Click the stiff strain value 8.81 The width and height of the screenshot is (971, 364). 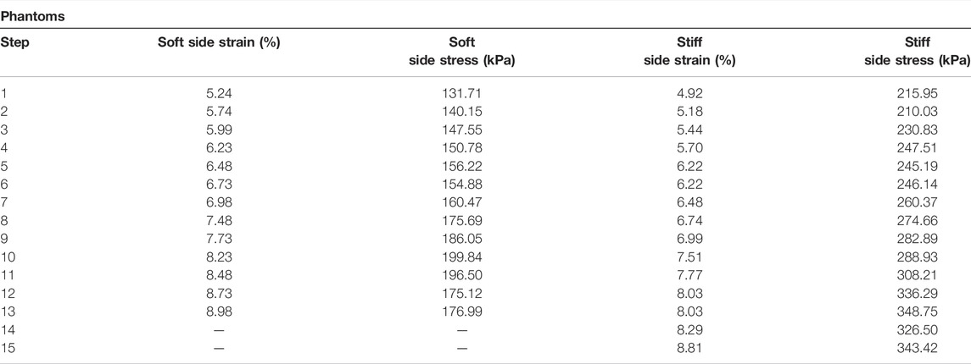tap(689, 348)
